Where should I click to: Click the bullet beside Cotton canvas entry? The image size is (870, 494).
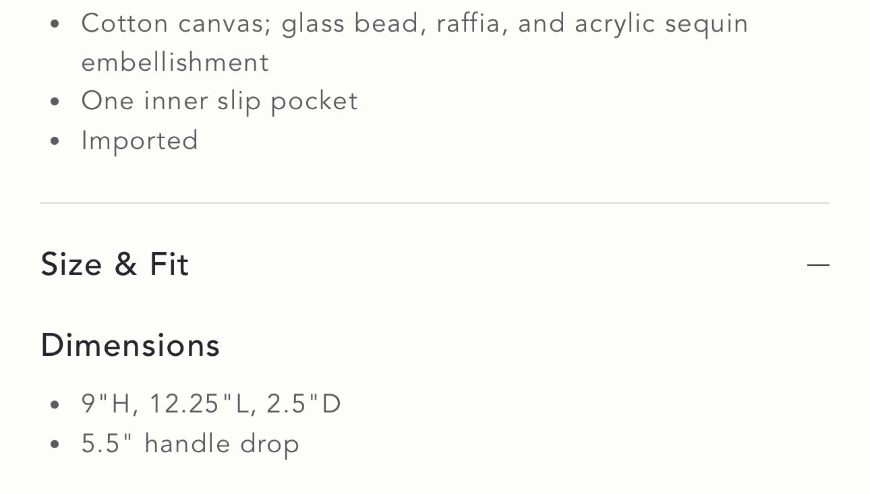point(54,23)
